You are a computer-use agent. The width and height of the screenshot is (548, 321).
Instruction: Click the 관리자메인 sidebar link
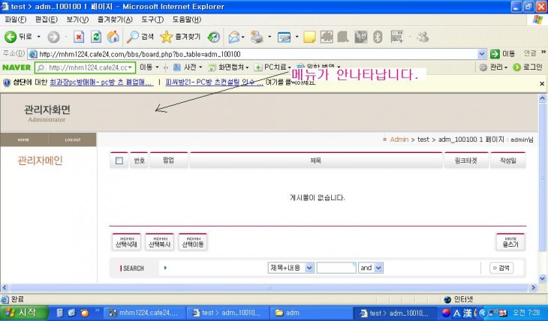pos(40,160)
